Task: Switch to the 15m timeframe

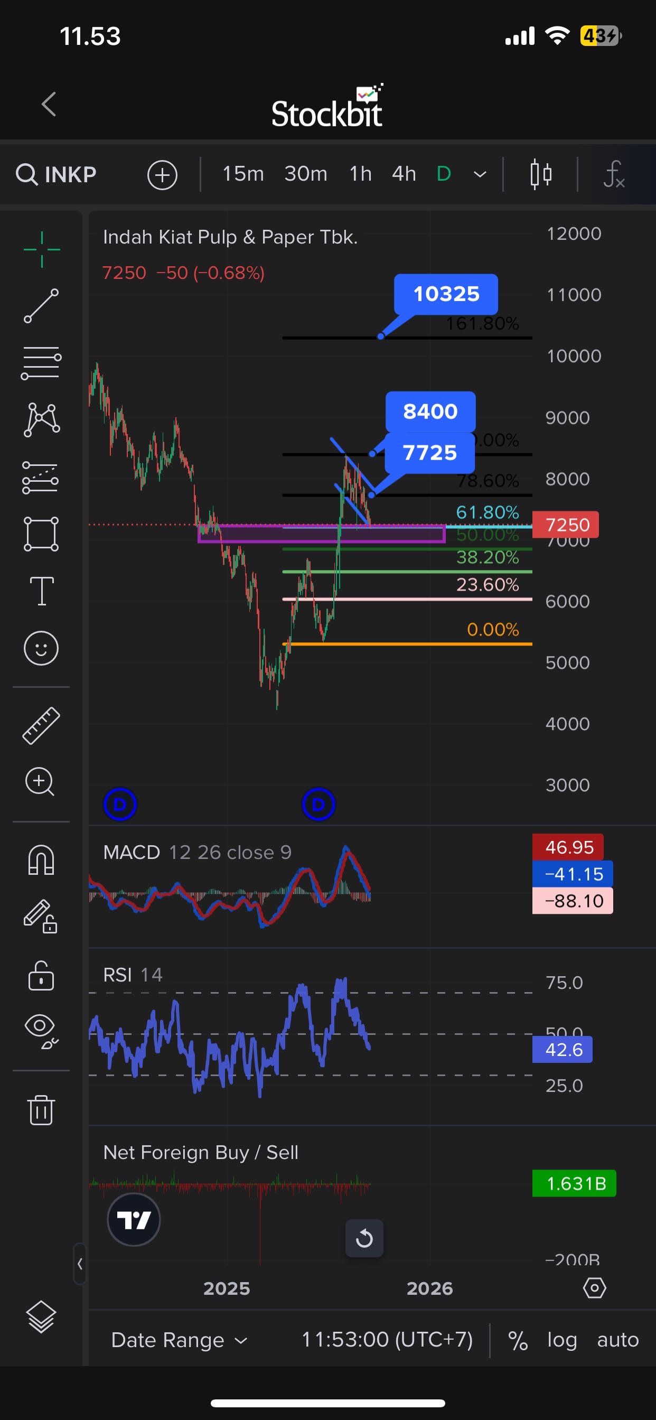Action: click(x=243, y=174)
